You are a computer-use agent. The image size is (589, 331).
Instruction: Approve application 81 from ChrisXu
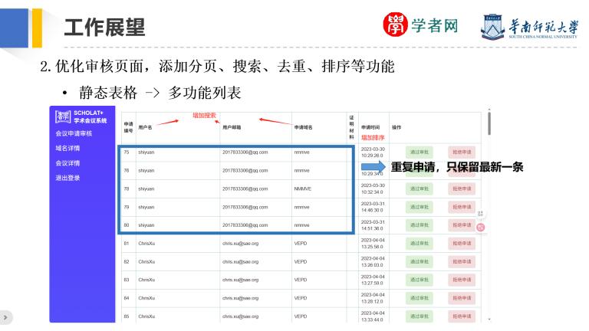(420, 243)
